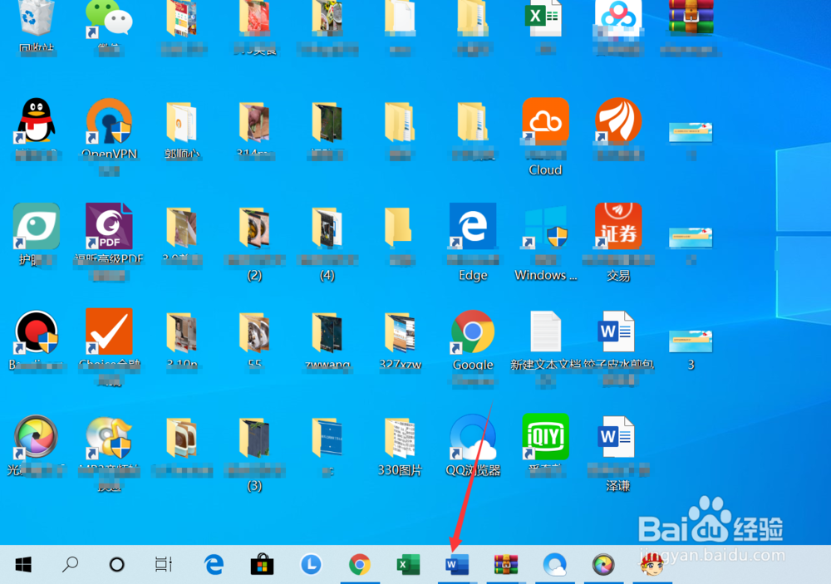Open Microsoft Store from the taskbar
Viewport: 831px width, 584px height.
(x=262, y=565)
